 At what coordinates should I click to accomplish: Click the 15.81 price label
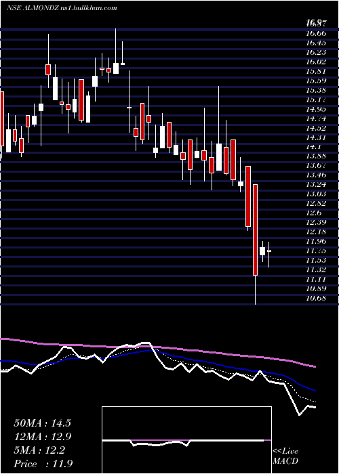(x=316, y=71)
